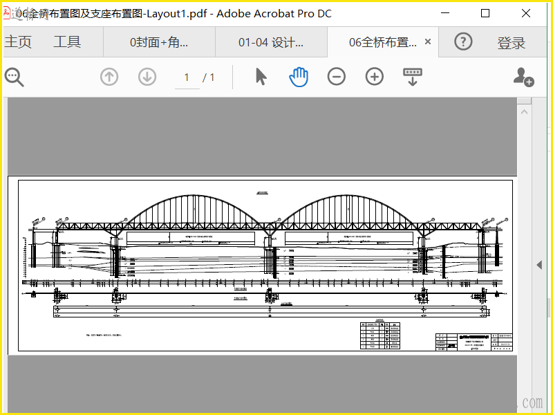
Task: Click the share with others icon
Action: point(523,77)
